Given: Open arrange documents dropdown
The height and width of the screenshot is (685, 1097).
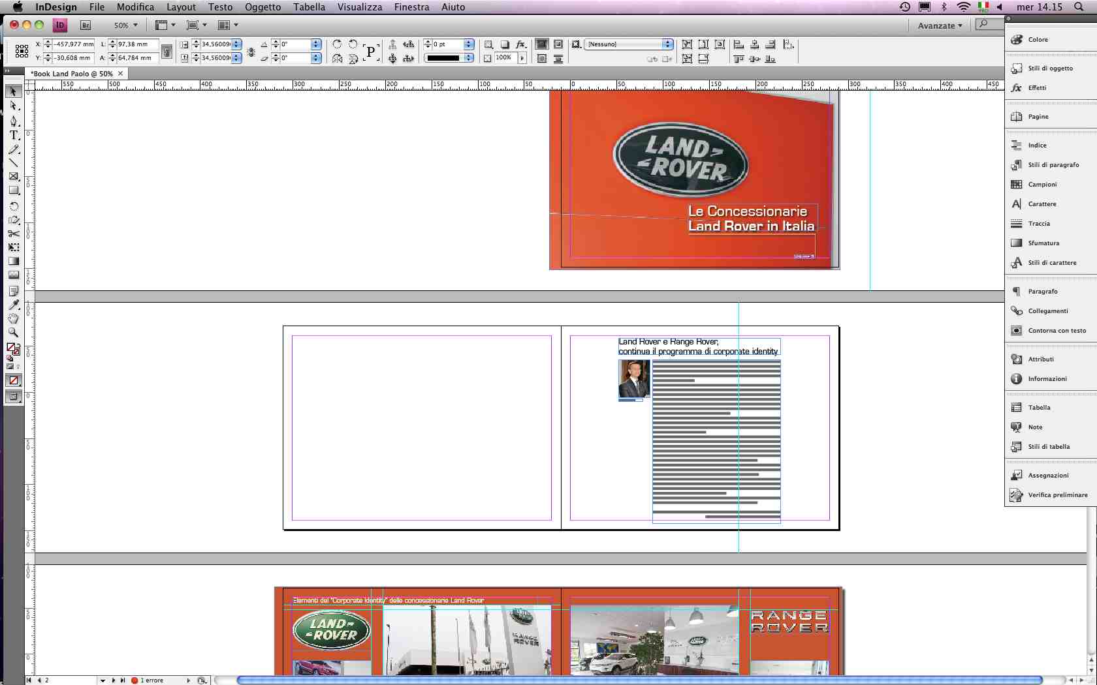Looking at the screenshot, I should tap(228, 25).
